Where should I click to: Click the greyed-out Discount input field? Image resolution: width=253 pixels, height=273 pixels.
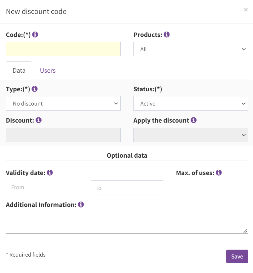pos(63,135)
